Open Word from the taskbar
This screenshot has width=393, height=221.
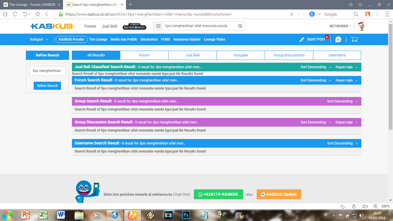pyautogui.click(x=61, y=215)
